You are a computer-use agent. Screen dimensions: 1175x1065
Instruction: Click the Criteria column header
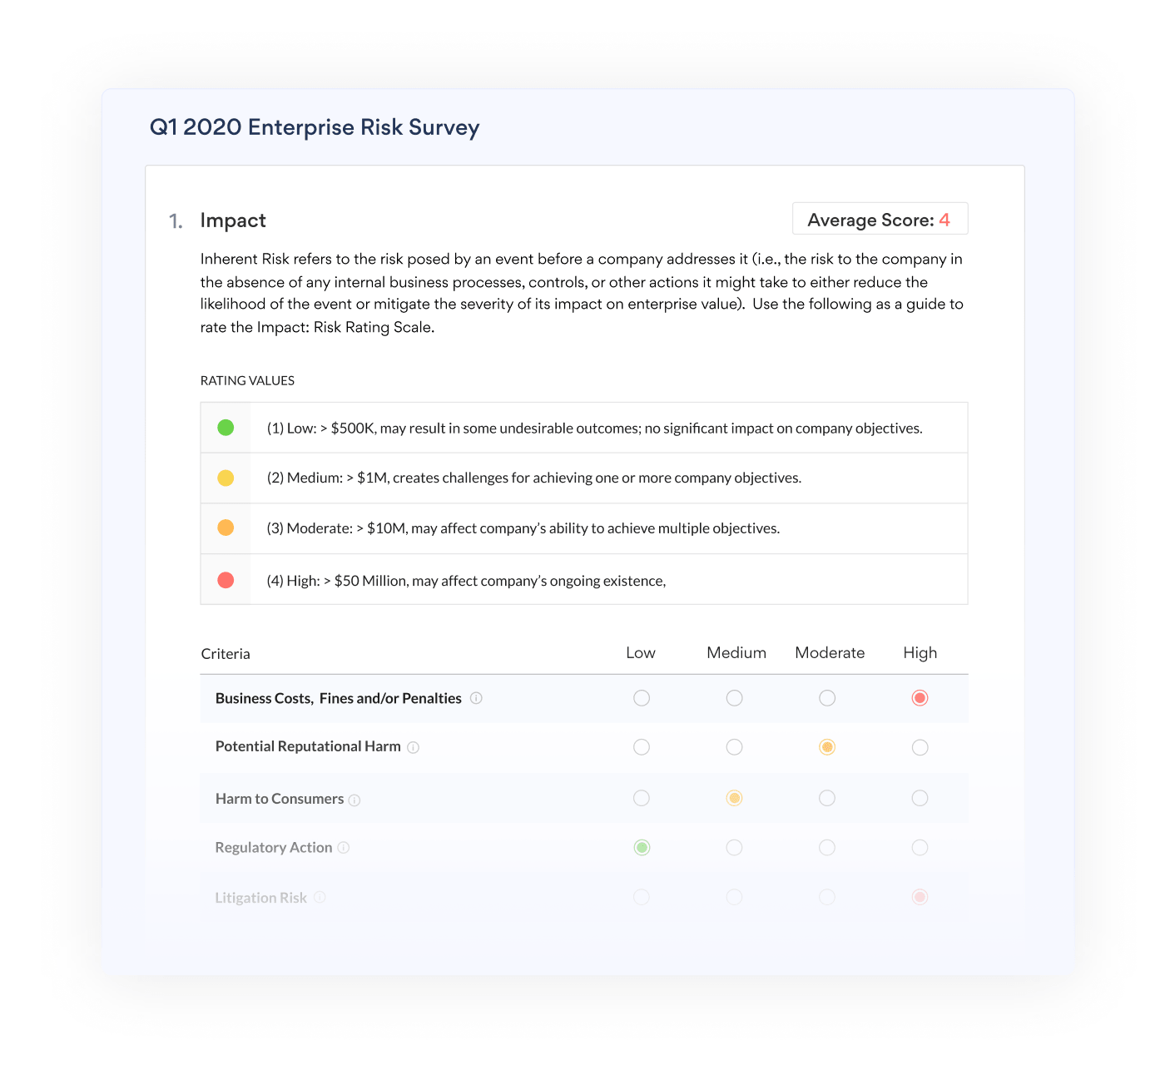click(x=226, y=654)
